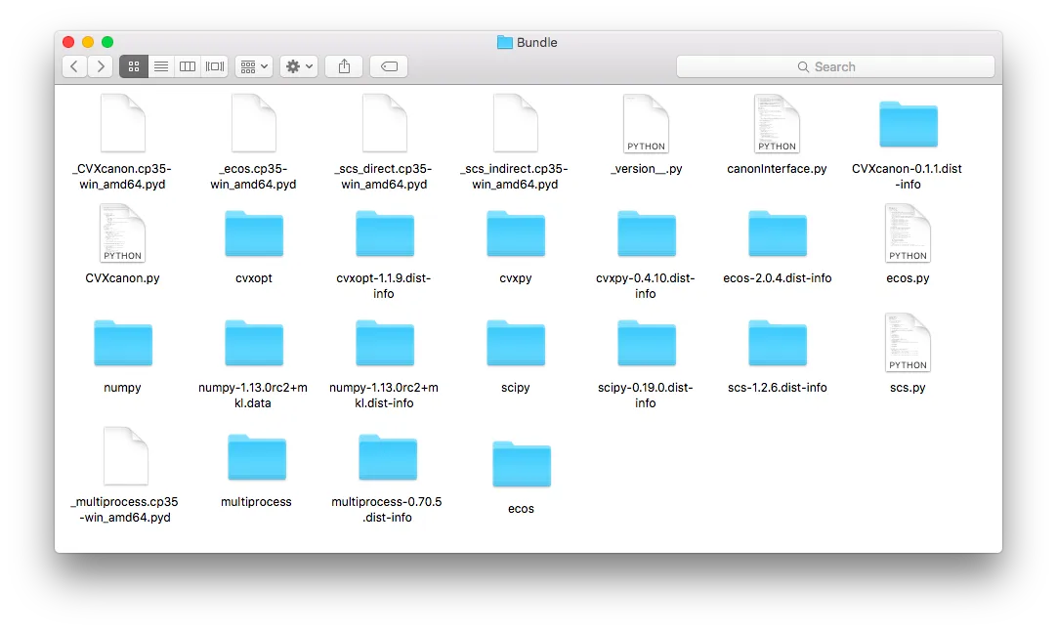Click the 'cvxopt' file name label
The height and width of the screenshot is (631, 1057).
(253, 277)
